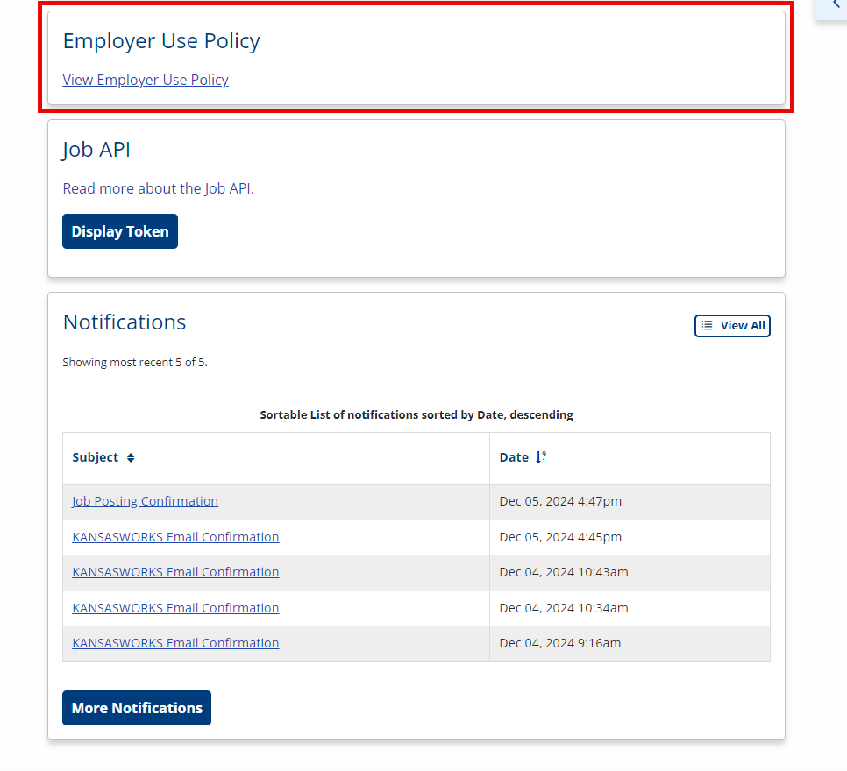Open the KANSASWORKS Email Confirmation from 4:45pm
Screen dimensions: 847x771
(175, 537)
